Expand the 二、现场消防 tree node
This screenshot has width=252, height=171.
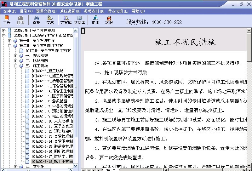click(x=16, y=61)
